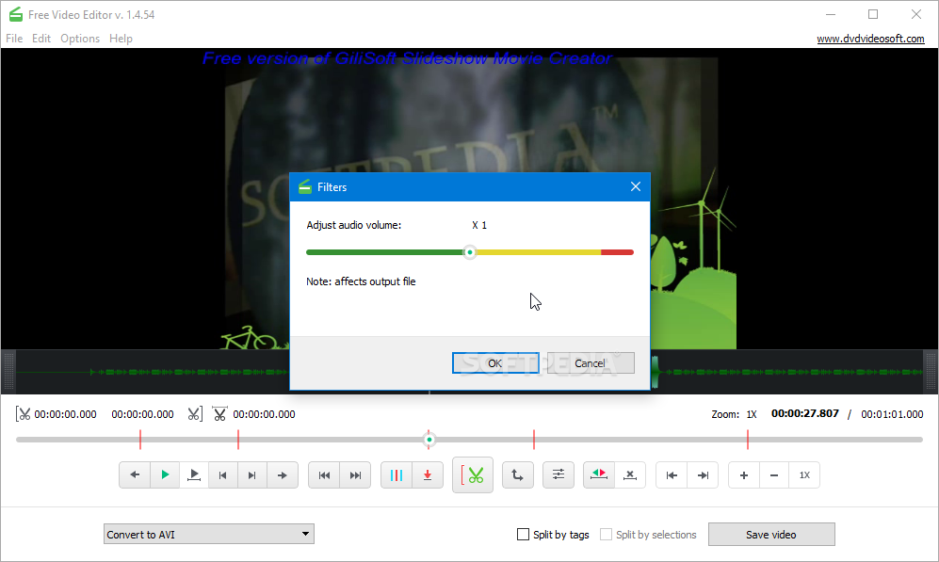Open the Convert to AVI dropdown
The width and height of the screenshot is (939, 562).
click(209, 534)
